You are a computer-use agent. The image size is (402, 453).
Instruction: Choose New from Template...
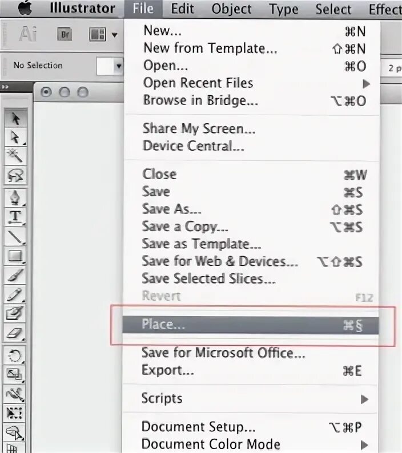(252, 48)
